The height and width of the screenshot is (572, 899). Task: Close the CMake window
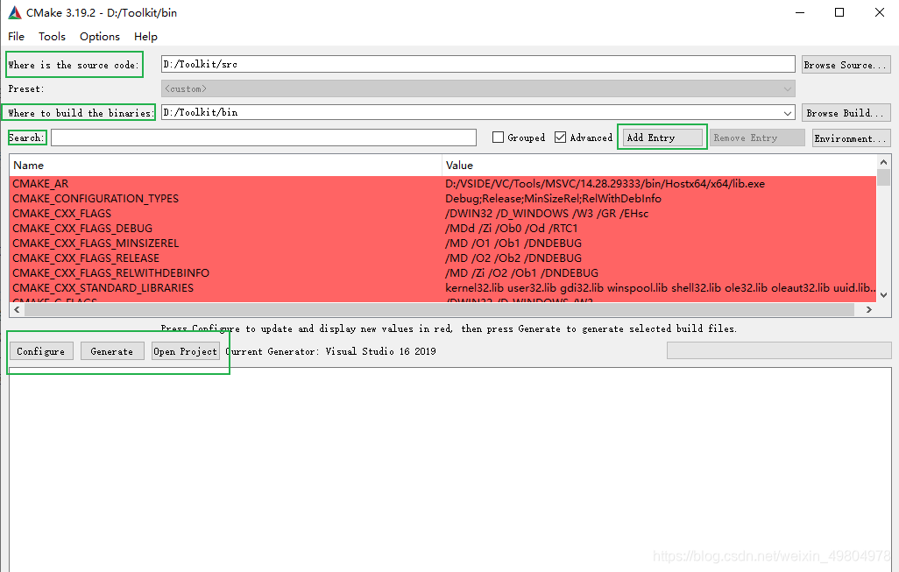point(880,12)
